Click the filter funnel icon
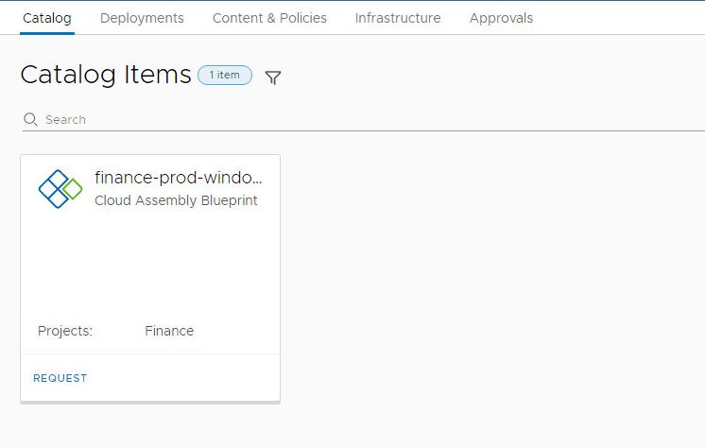The height and width of the screenshot is (448, 705). point(273,78)
